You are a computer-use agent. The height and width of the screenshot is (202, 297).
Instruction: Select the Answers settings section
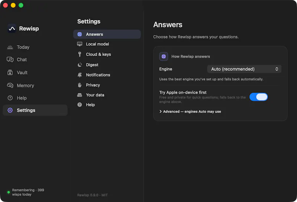(x=107, y=34)
